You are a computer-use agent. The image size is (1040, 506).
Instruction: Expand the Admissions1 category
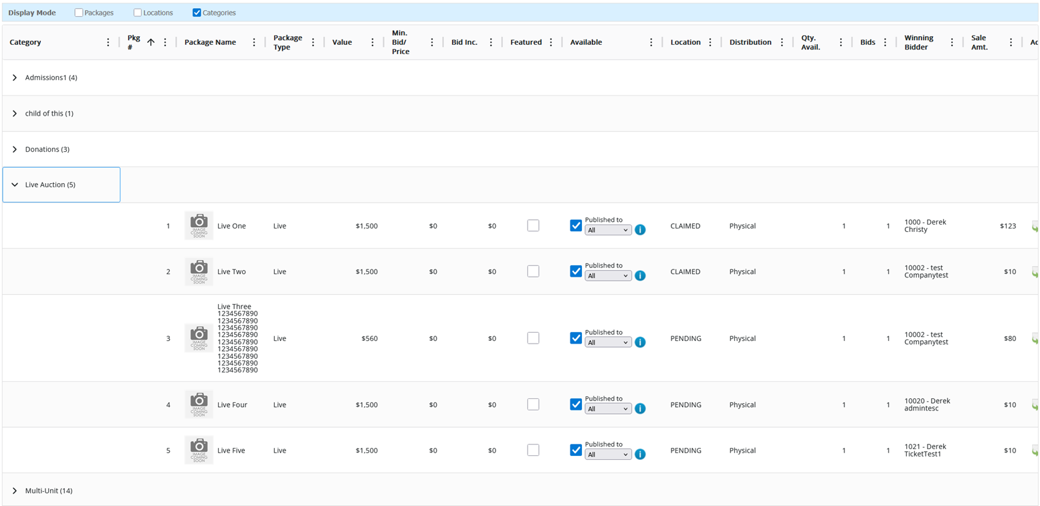pos(15,78)
